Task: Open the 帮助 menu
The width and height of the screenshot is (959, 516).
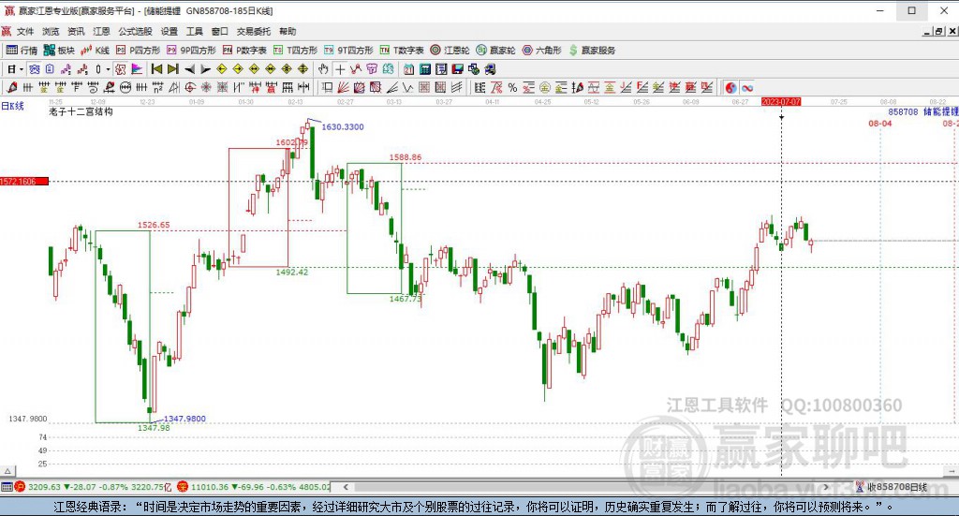Action: (x=288, y=31)
